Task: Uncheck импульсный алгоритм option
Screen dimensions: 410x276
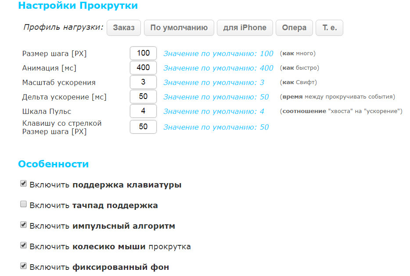Action: pyautogui.click(x=24, y=225)
